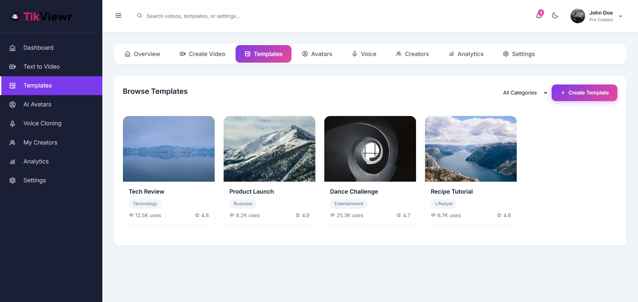
Task: Switch to the Avatars tab
Action: tap(317, 54)
